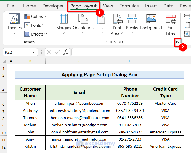Screen dimensions: 191x153
Task: Select the Page Layout tab
Action: 84,6
